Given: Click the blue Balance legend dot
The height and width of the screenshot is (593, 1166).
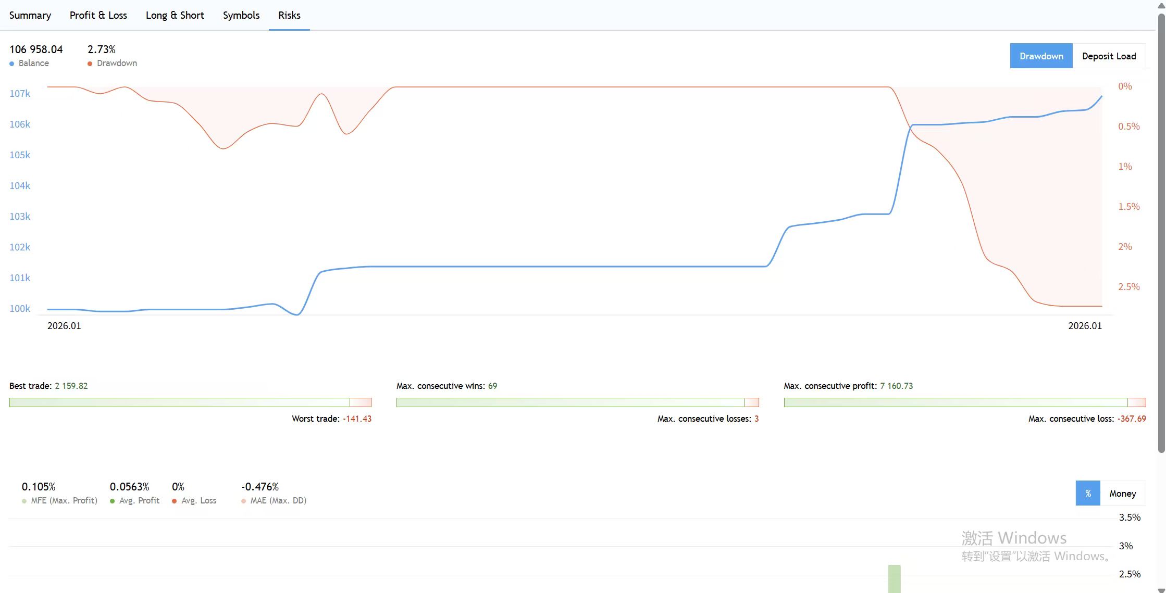Looking at the screenshot, I should pyautogui.click(x=12, y=64).
